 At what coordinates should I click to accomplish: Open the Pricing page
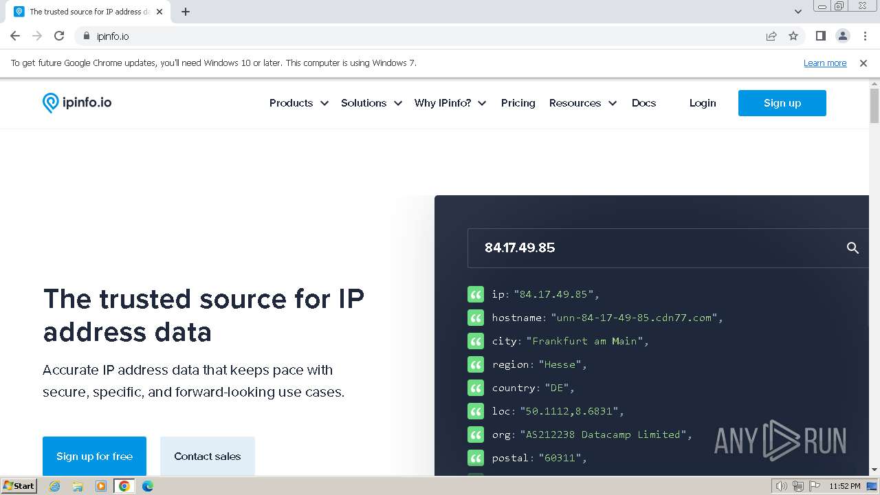[518, 103]
